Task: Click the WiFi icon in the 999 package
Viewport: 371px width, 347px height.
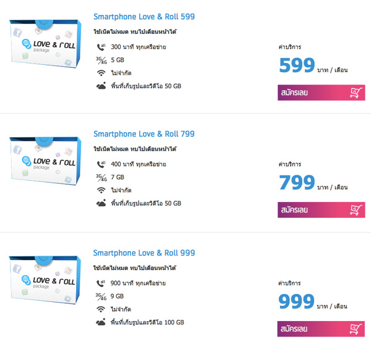Action: [101, 309]
